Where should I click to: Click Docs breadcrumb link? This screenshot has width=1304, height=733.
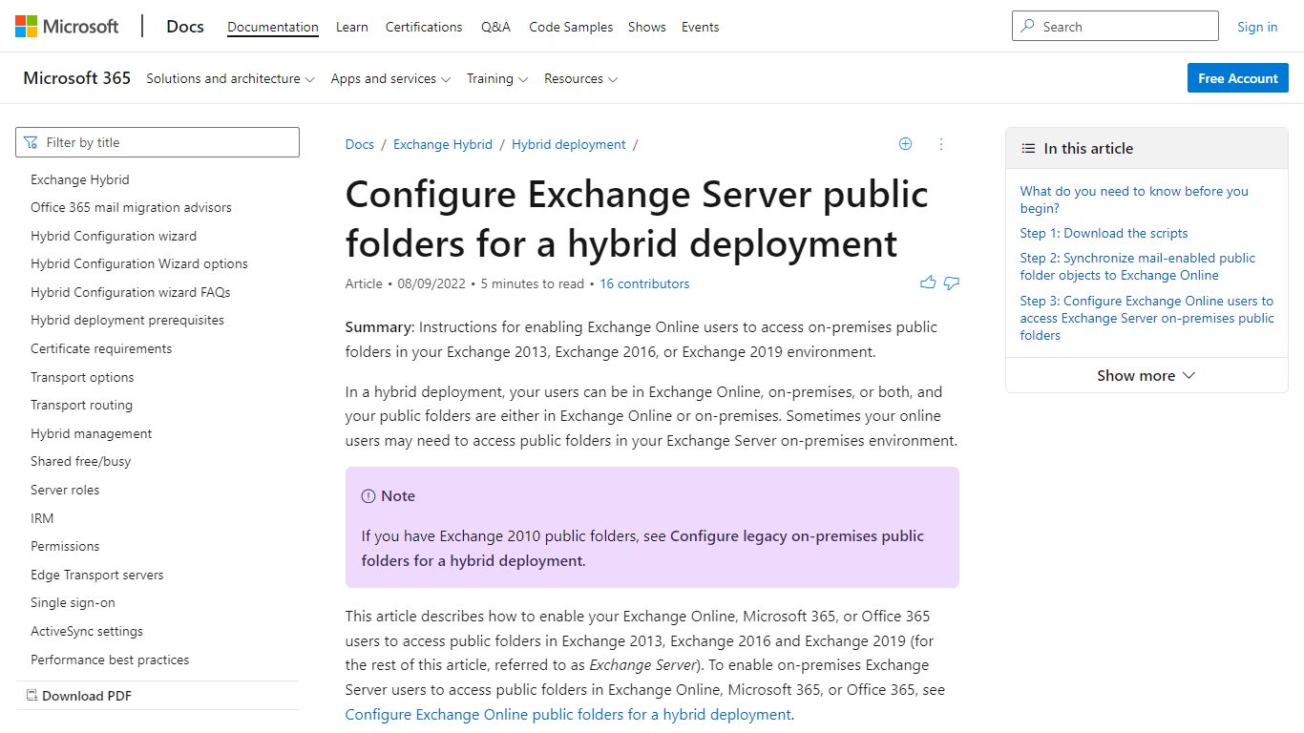[360, 144]
